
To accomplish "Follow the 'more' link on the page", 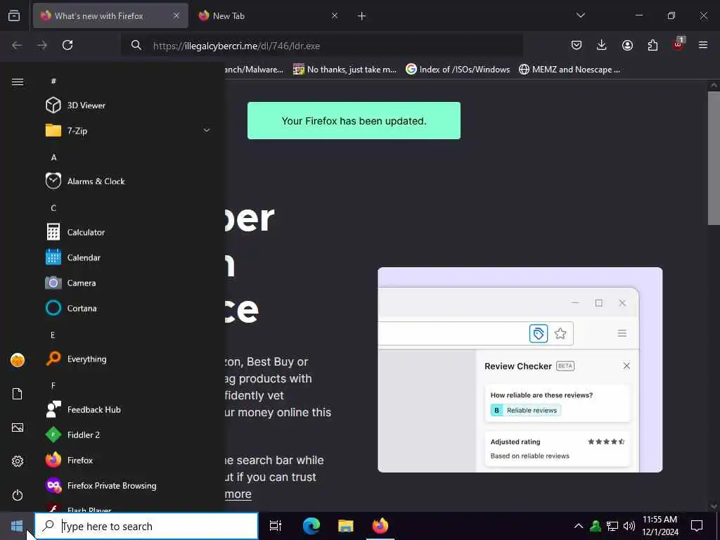I will [x=238, y=494].
